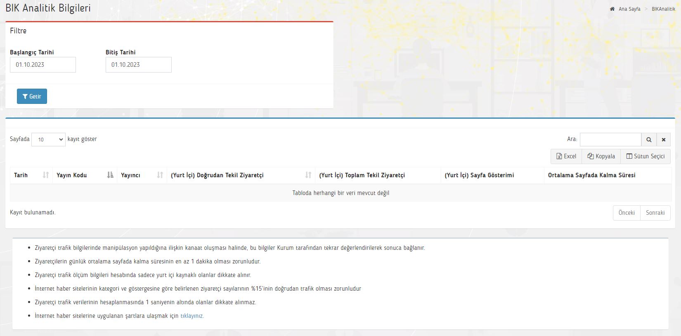Click the home icon in breadcrumb
Viewport: 681px width, 336px height.
click(612, 9)
